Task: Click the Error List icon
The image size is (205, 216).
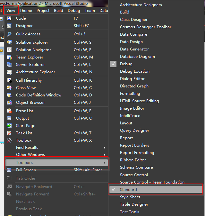Action: point(9,111)
